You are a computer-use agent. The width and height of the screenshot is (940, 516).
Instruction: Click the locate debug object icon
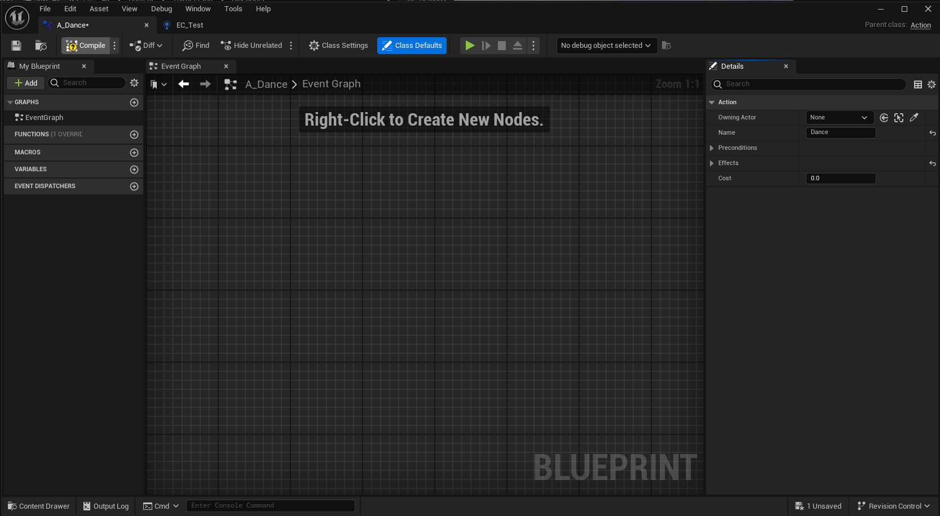click(667, 46)
